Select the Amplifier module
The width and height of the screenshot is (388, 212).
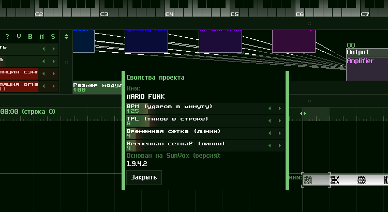click(x=367, y=69)
